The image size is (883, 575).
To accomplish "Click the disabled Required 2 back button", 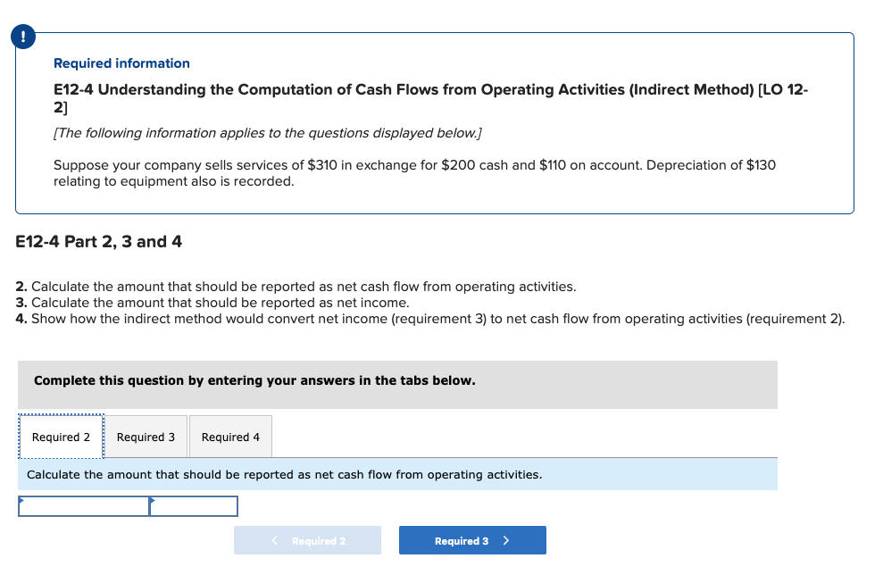I will pos(307,540).
